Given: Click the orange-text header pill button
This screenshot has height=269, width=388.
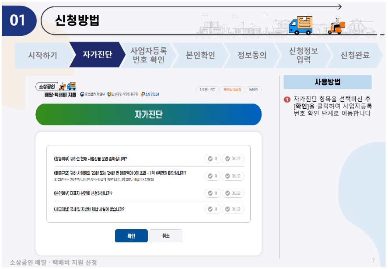Looking at the screenshot, I should (232, 90).
